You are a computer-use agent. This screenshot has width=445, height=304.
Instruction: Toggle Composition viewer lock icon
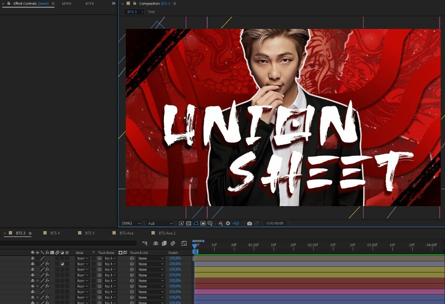135,3
